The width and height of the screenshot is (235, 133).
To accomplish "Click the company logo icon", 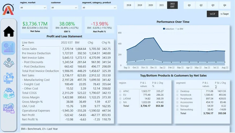I will [x=8, y=9].
